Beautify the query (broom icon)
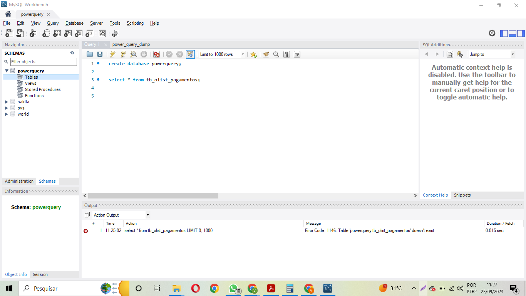The width and height of the screenshot is (526, 296). click(266, 54)
